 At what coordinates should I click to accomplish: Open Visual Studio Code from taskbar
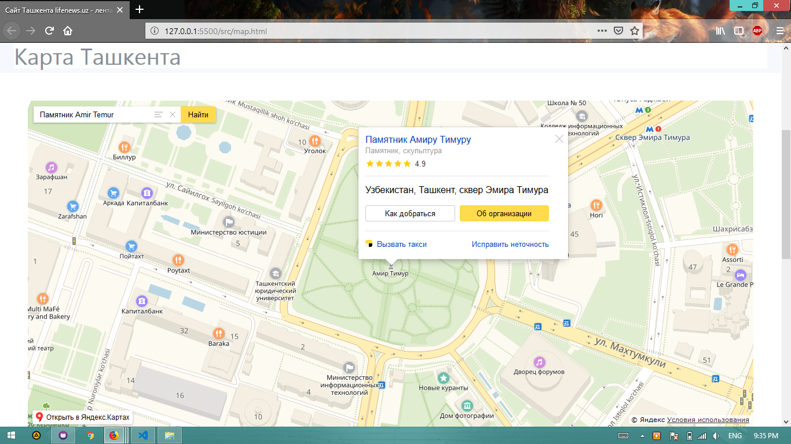coord(142,435)
